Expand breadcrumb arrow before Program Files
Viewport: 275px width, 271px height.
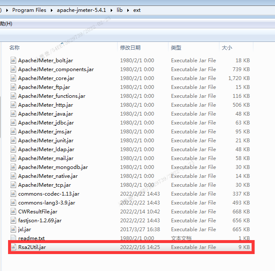7,10
